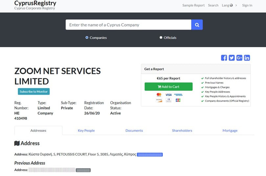The height and width of the screenshot is (176, 266).
Task: Share the page on LinkedIn
Action: [247, 58]
